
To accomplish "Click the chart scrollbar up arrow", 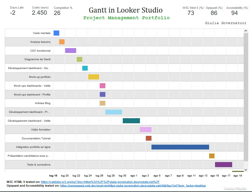I will click(x=246, y=31).
